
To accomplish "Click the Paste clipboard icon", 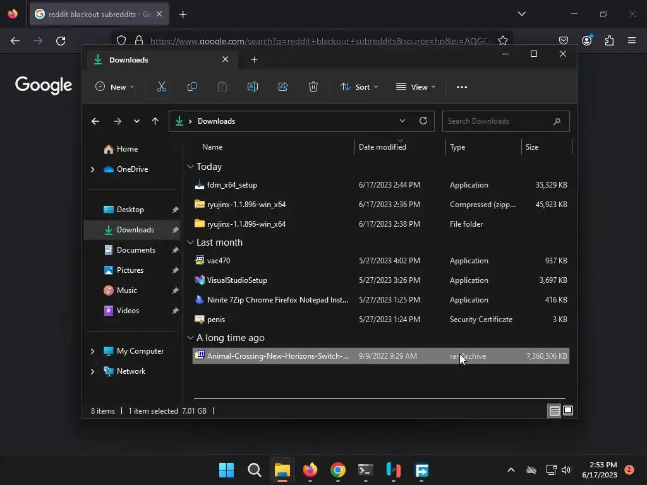I will [222, 87].
